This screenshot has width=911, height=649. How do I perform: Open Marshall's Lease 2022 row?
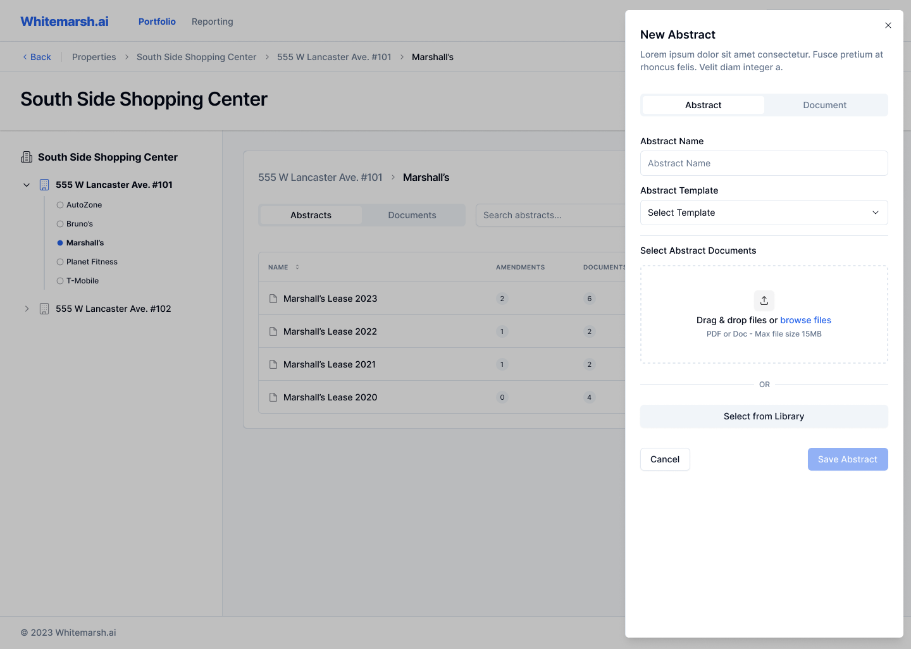442,331
